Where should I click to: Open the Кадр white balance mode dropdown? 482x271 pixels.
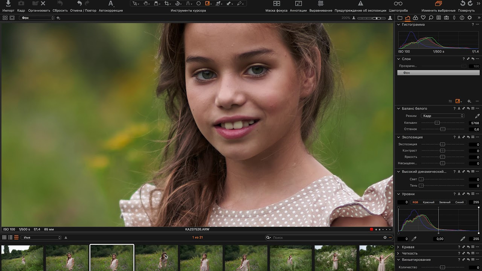pos(442,116)
